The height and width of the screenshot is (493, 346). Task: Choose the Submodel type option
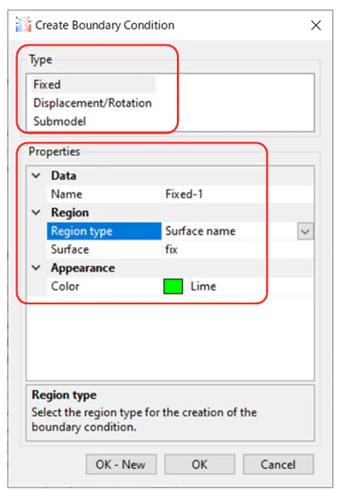tap(60, 121)
